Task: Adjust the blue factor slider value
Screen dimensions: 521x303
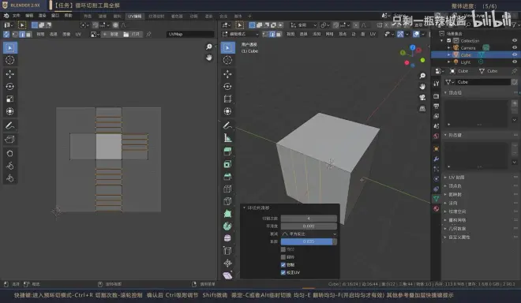Action: coord(309,241)
